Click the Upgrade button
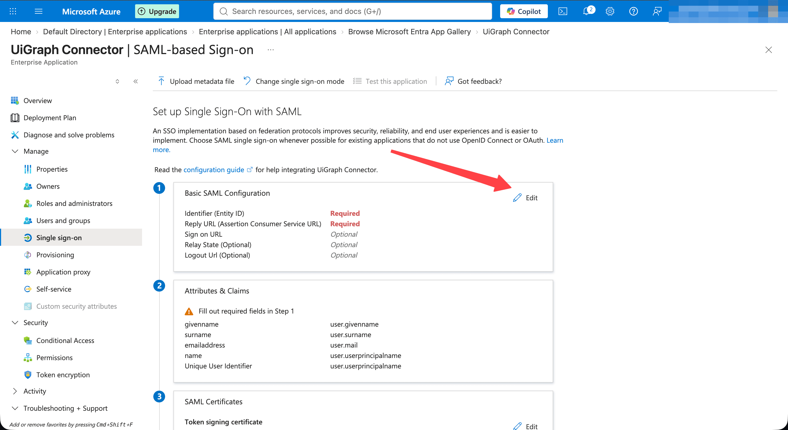The width and height of the screenshot is (788, 430). coord(157,11)
